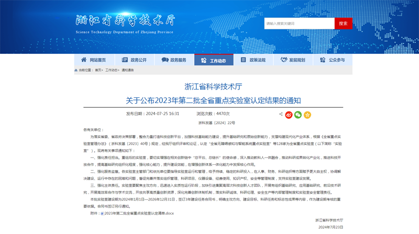419x234 pixels.
Task: Click the house icon beside 网站首页
Action: (x=84, y=60)
